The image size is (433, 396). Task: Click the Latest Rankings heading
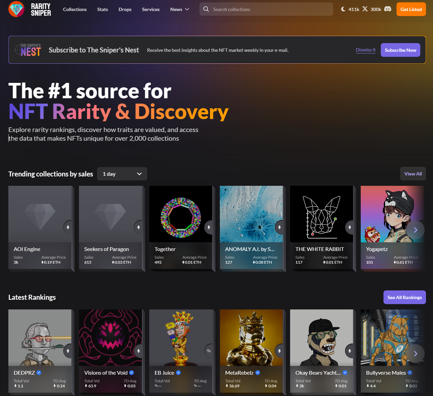32,297
